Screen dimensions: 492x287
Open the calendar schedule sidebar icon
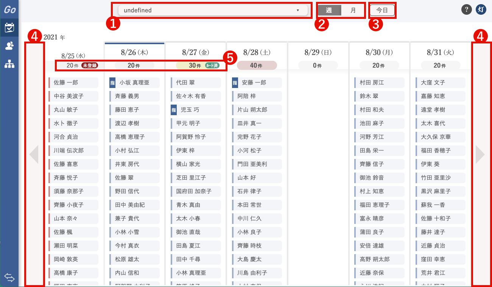9,28
